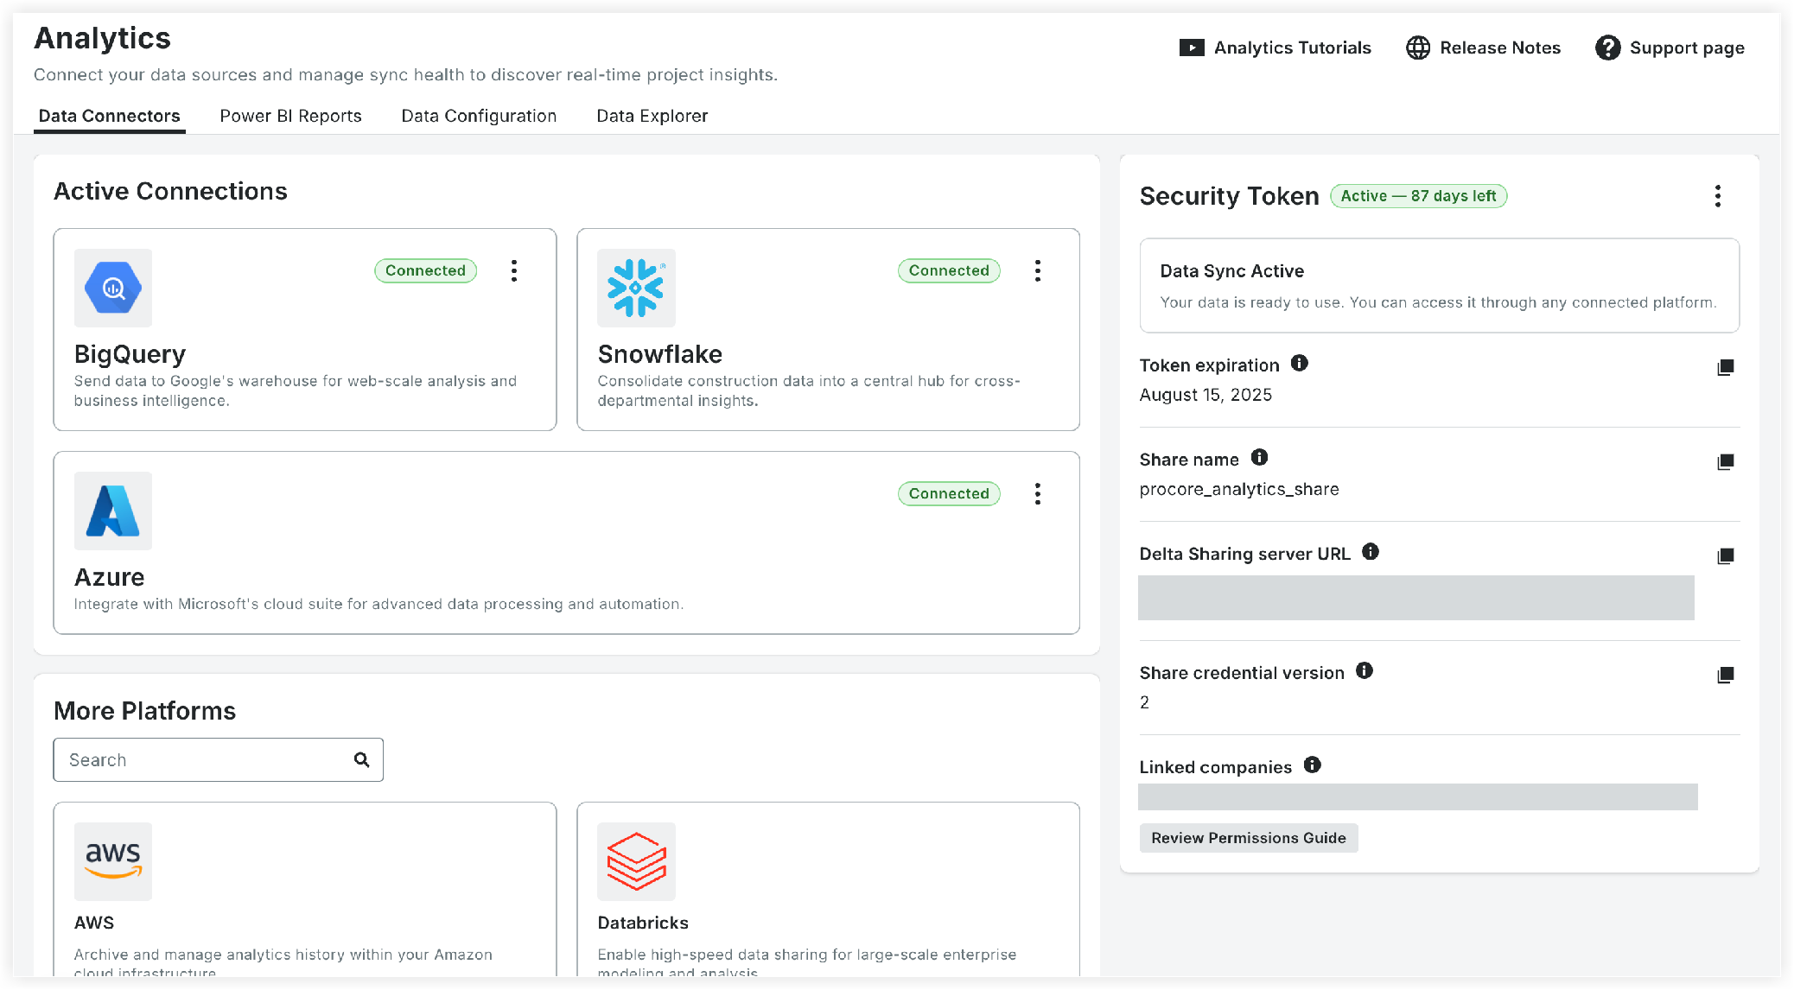The width and height of the screenshot is (1794, 990).
Task: Show info about Delta Sharing server URL
Action: pyautogui.click(x=1371, y=552)
